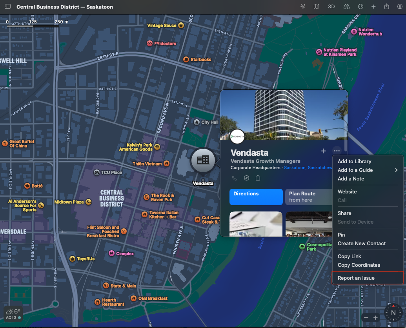The height and width of the screenshot is (328, 406).
Task: Select the TCU Place map pin
Action: (x=96, y=172)
